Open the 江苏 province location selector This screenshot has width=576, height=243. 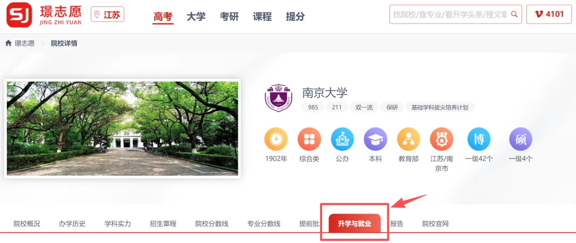[107, 15]
